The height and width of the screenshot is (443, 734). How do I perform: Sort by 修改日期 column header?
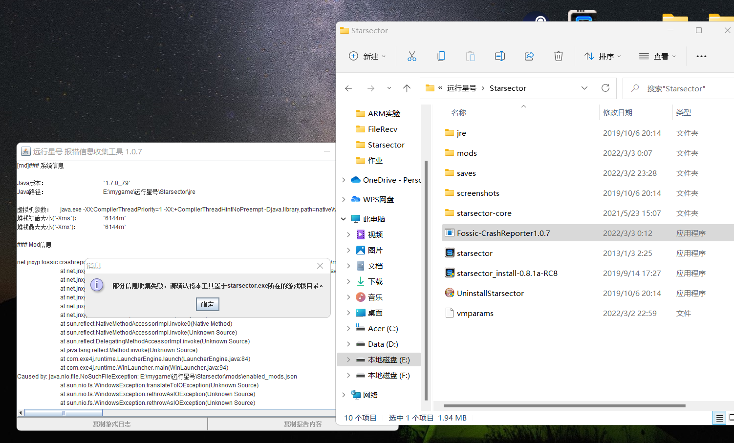click(x=618, y=113)
